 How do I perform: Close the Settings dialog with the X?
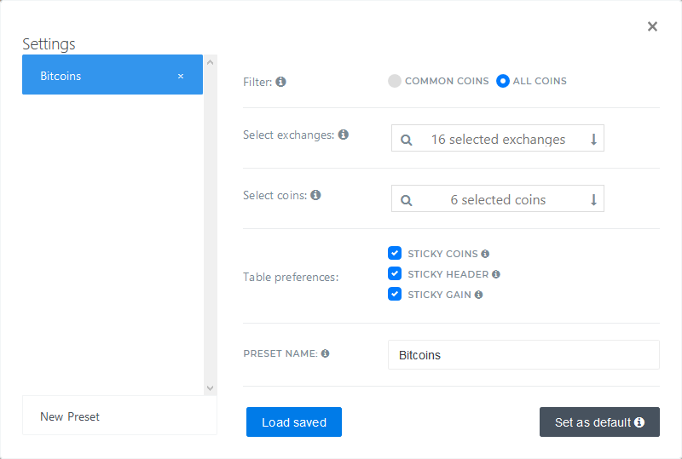click(652, 26)
